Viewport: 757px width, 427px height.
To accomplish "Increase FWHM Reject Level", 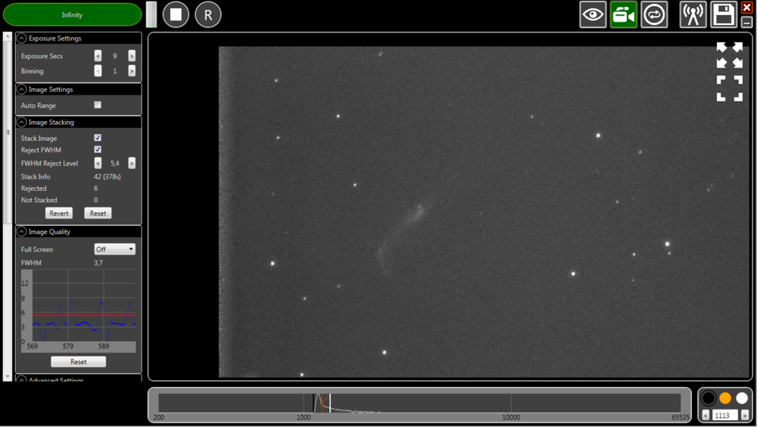I will pyautogui.click(x=131, y=164).
